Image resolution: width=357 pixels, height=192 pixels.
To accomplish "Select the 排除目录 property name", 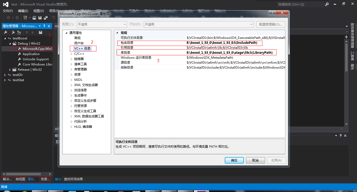I will pos(127,68).
